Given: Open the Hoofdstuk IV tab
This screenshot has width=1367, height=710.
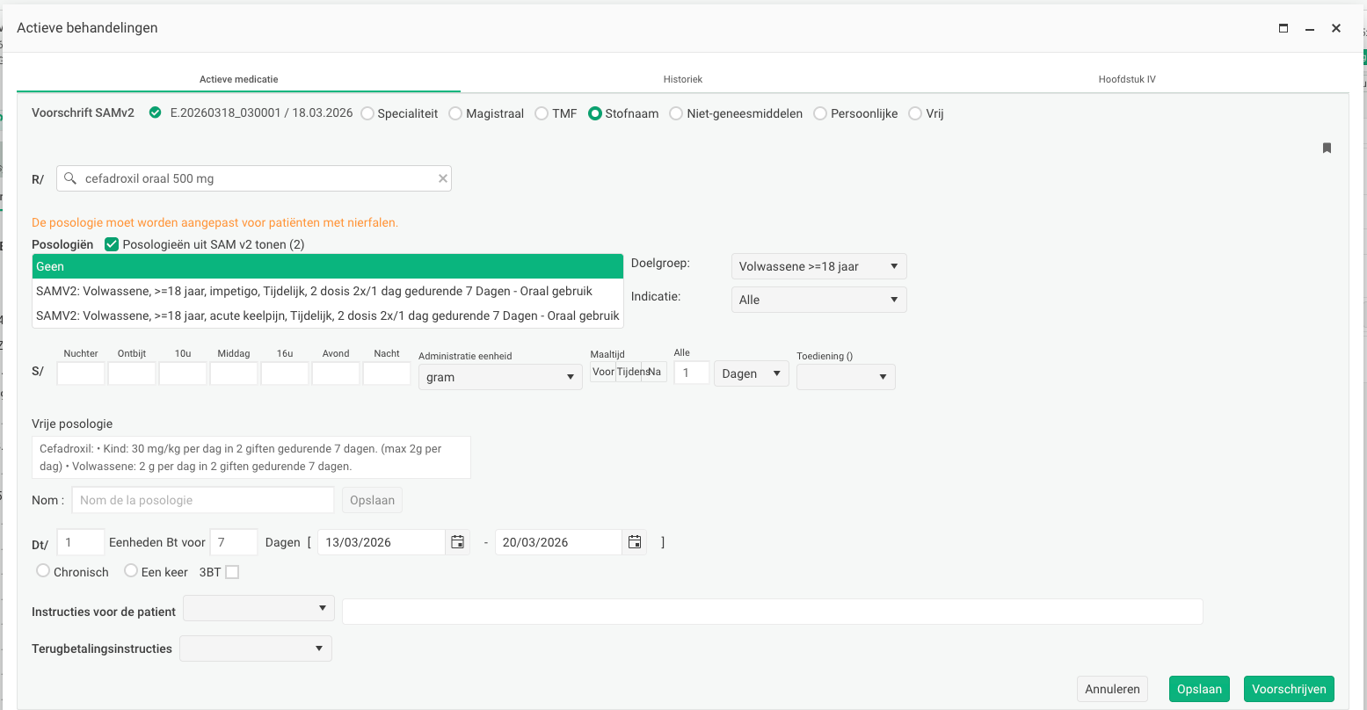Looking at the screenshot, I should click(x=1126, y=79).
